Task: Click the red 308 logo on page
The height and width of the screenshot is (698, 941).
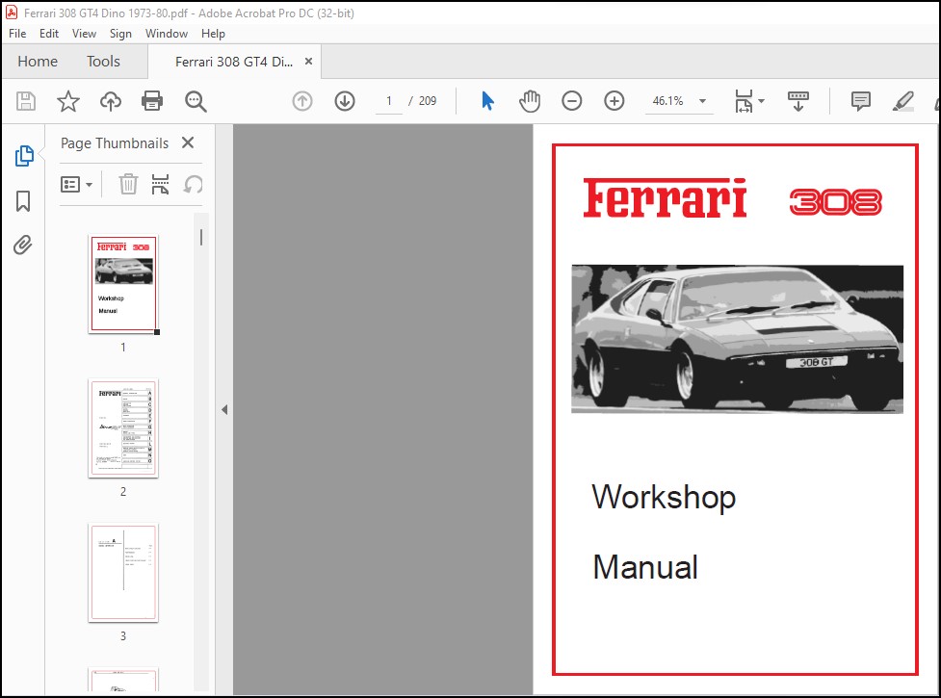Action: pos(835,201)
